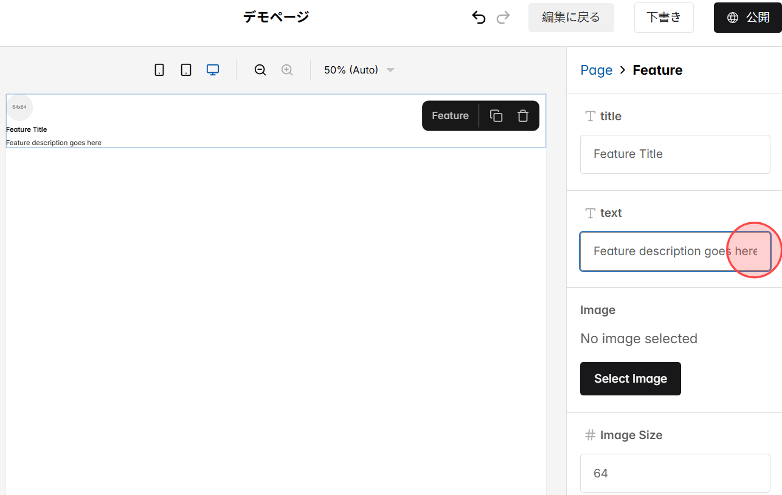Navigate to Page in the breadcrumb
Image resolution: width=782 pixels, height=495 pixels.
[597, 70]
